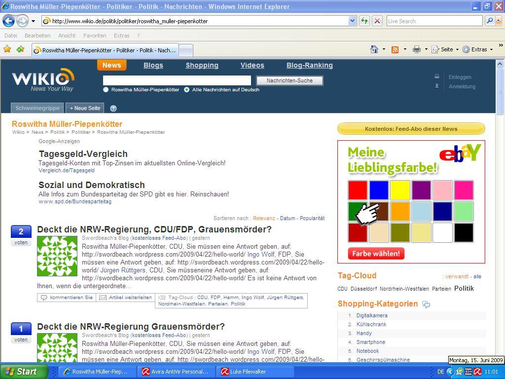This screenshot has height=379, width=505.
Task: Switch to the Shopping tab on Wikio
Action: point(202,65)
